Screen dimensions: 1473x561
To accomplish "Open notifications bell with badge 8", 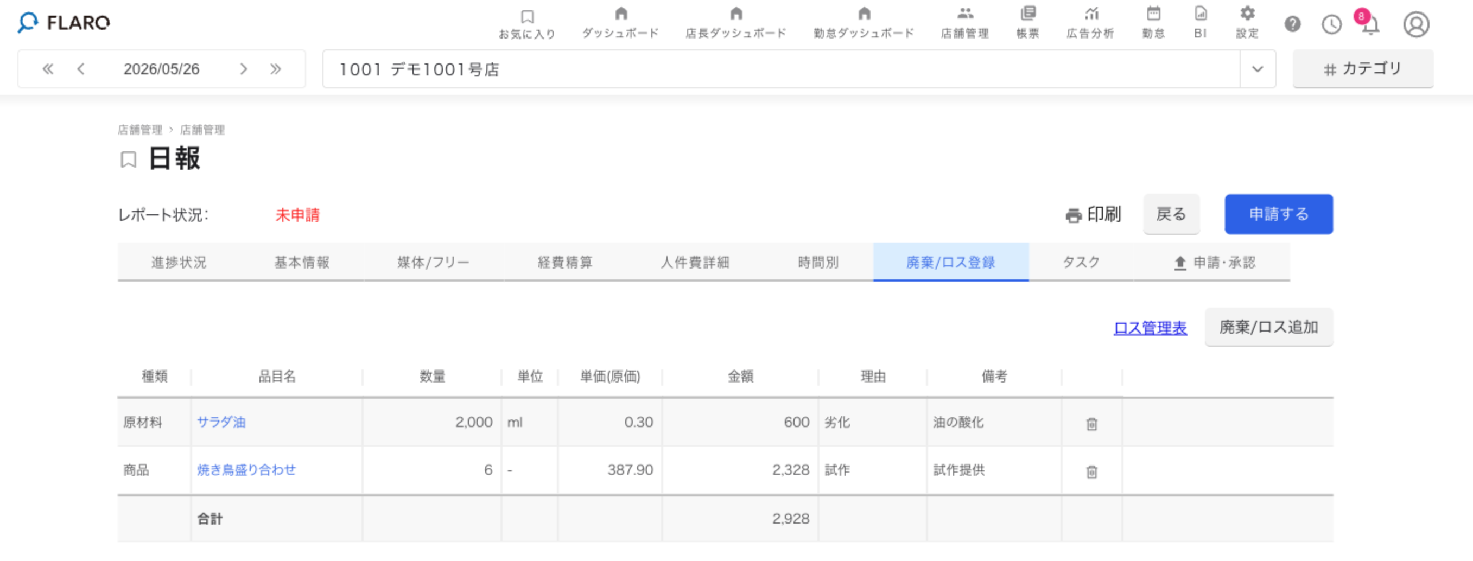I will (x=1369, y=24).
